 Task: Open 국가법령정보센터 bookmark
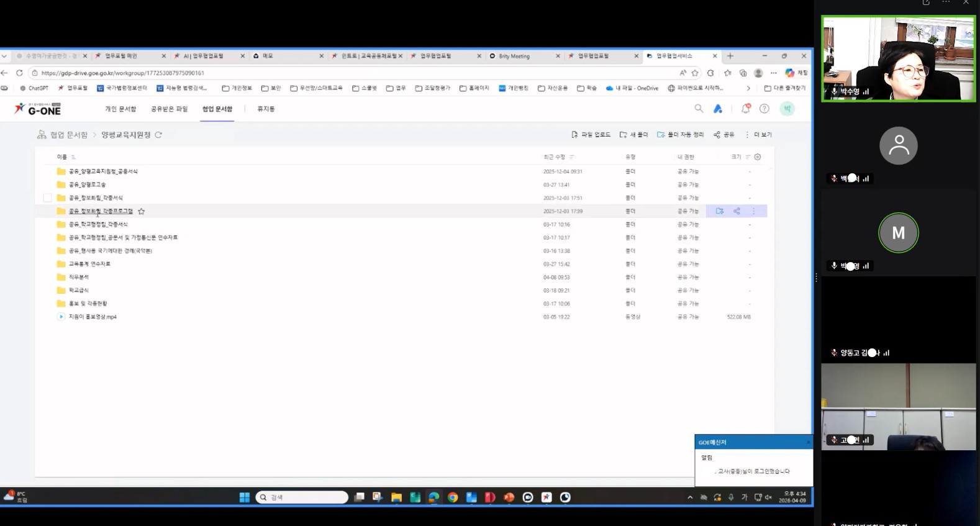pos(122,88)
